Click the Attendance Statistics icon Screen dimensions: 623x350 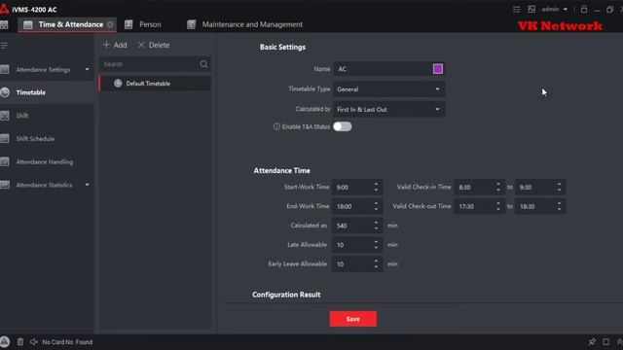coord(4,185)
